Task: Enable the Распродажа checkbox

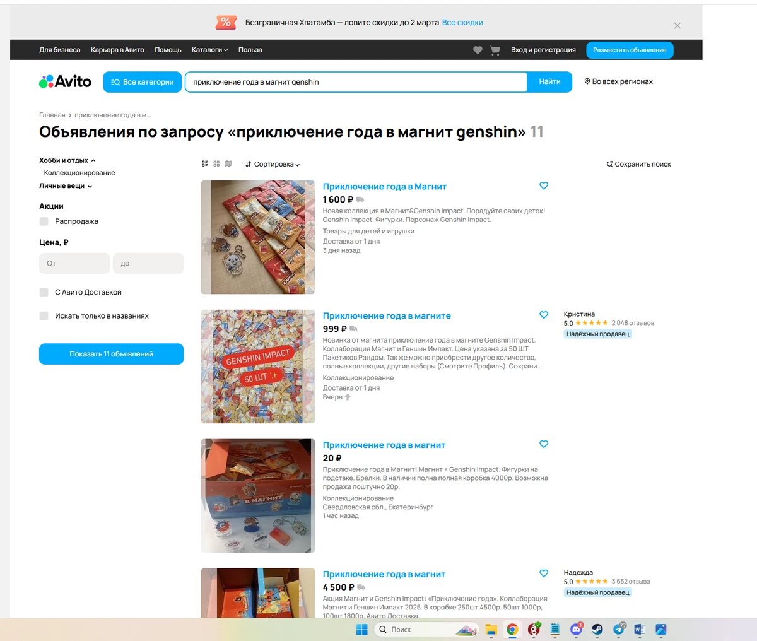Action: pyautogui.click(x=44, y=221)
